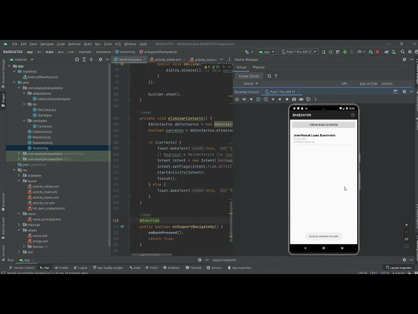418x314 pixels.
Task: Click the Stop app red square icon
Action: pos(378,52)
